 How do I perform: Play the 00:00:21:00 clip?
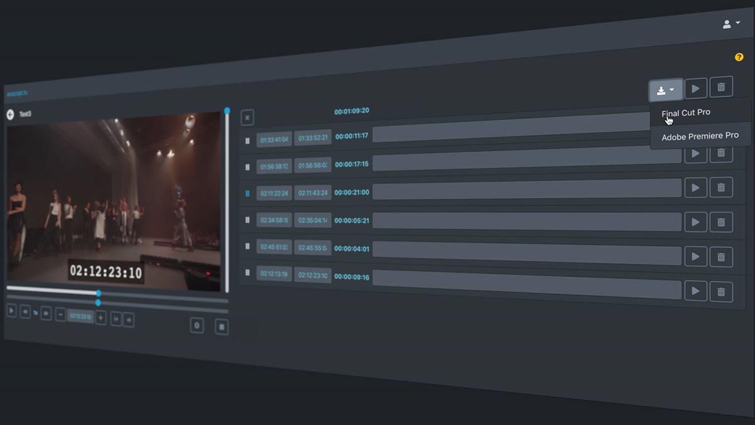click(x=696, y=188)
